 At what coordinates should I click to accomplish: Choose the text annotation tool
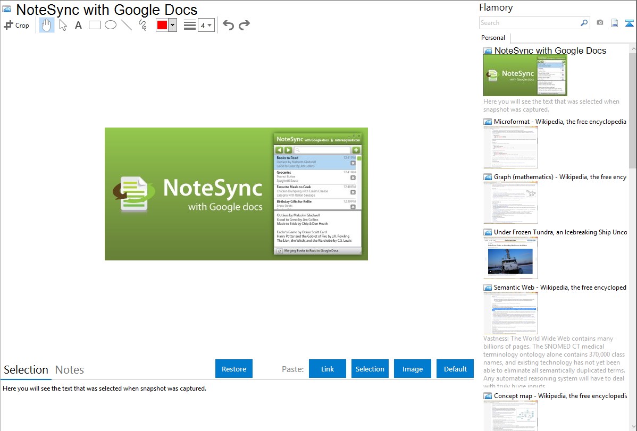click(78, 25)
